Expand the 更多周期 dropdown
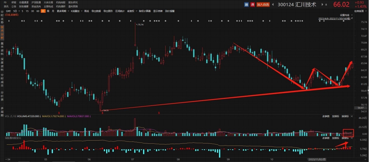 62,11
